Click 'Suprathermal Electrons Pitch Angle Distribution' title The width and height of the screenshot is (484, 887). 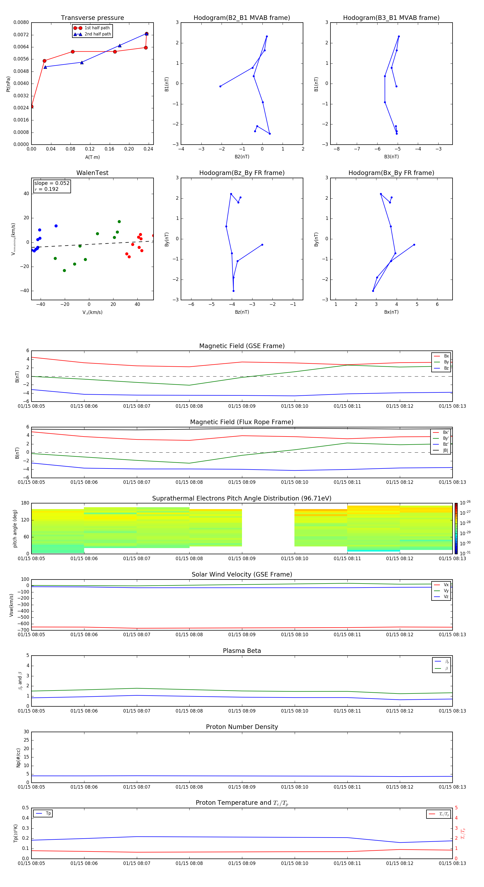coord(242,498)
